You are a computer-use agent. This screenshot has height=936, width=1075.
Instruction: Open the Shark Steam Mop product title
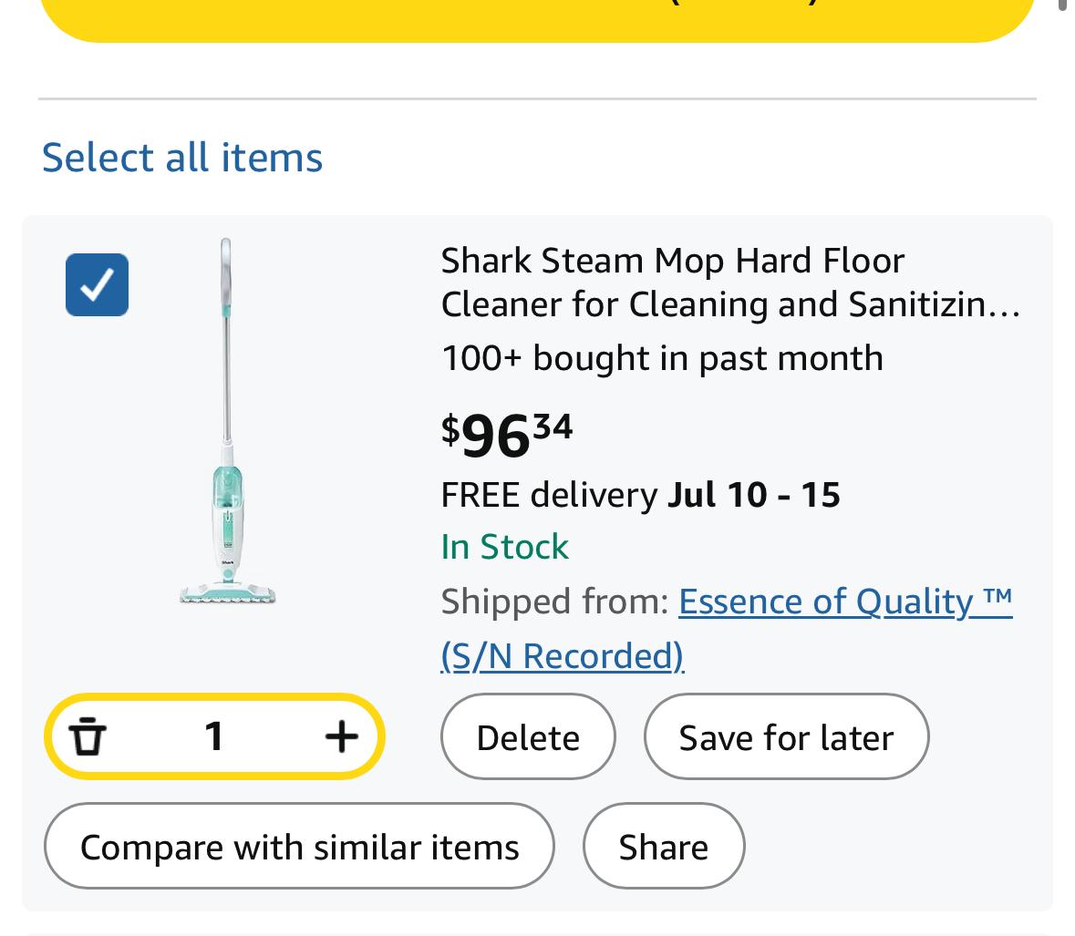pyautogui.click(x=731, y=283)
